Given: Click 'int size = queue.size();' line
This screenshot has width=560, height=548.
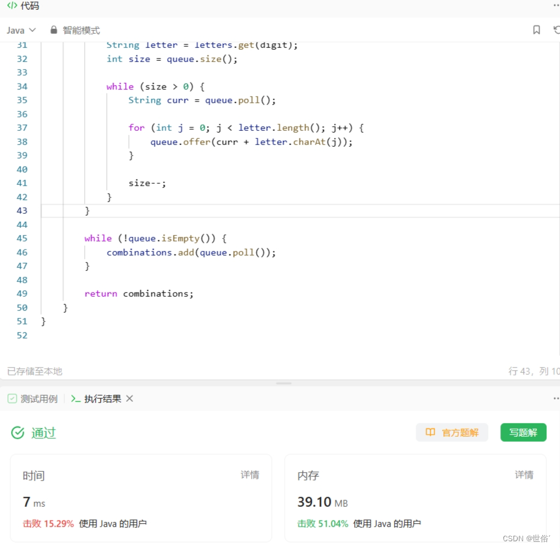Looking at the screenshot, I should pos(172,59).
